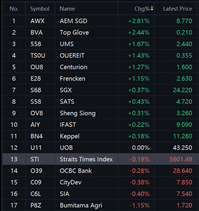Click the No. column header
The height and width of the screenshot is (211, 199).
pos(14,9)
